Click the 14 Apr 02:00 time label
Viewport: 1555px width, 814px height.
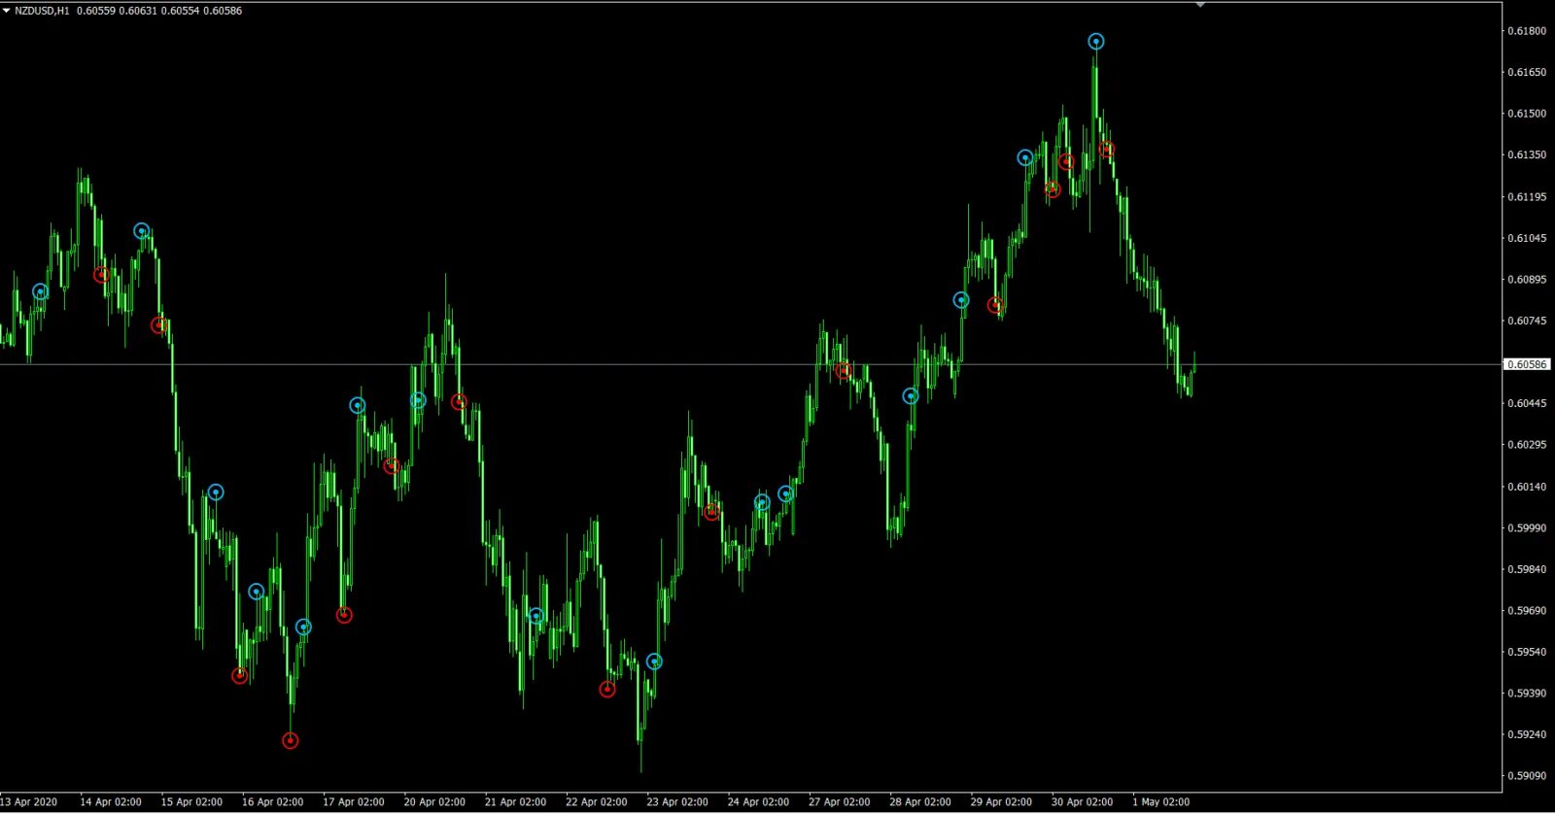click(111, 802)
